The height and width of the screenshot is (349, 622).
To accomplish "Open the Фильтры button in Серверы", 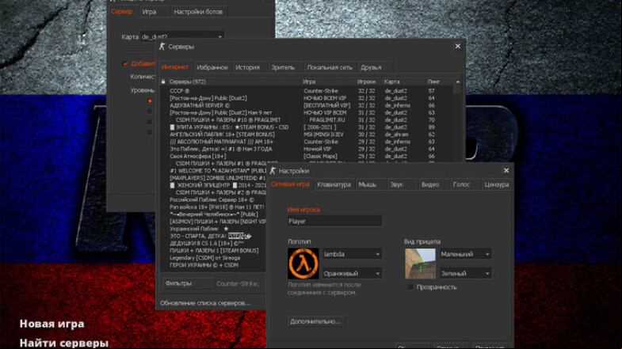I will point(188,283).
